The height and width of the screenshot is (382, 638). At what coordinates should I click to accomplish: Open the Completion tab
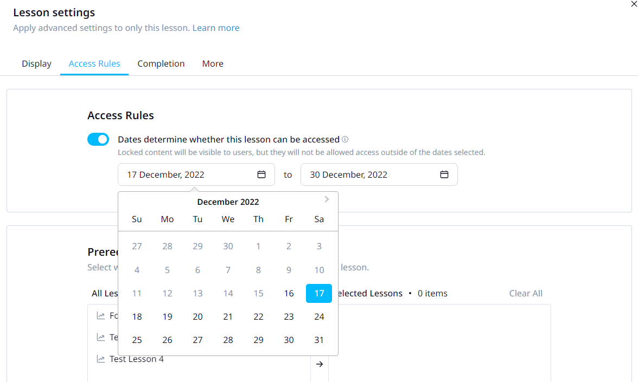pyautogui.click(x=161, y=63)
